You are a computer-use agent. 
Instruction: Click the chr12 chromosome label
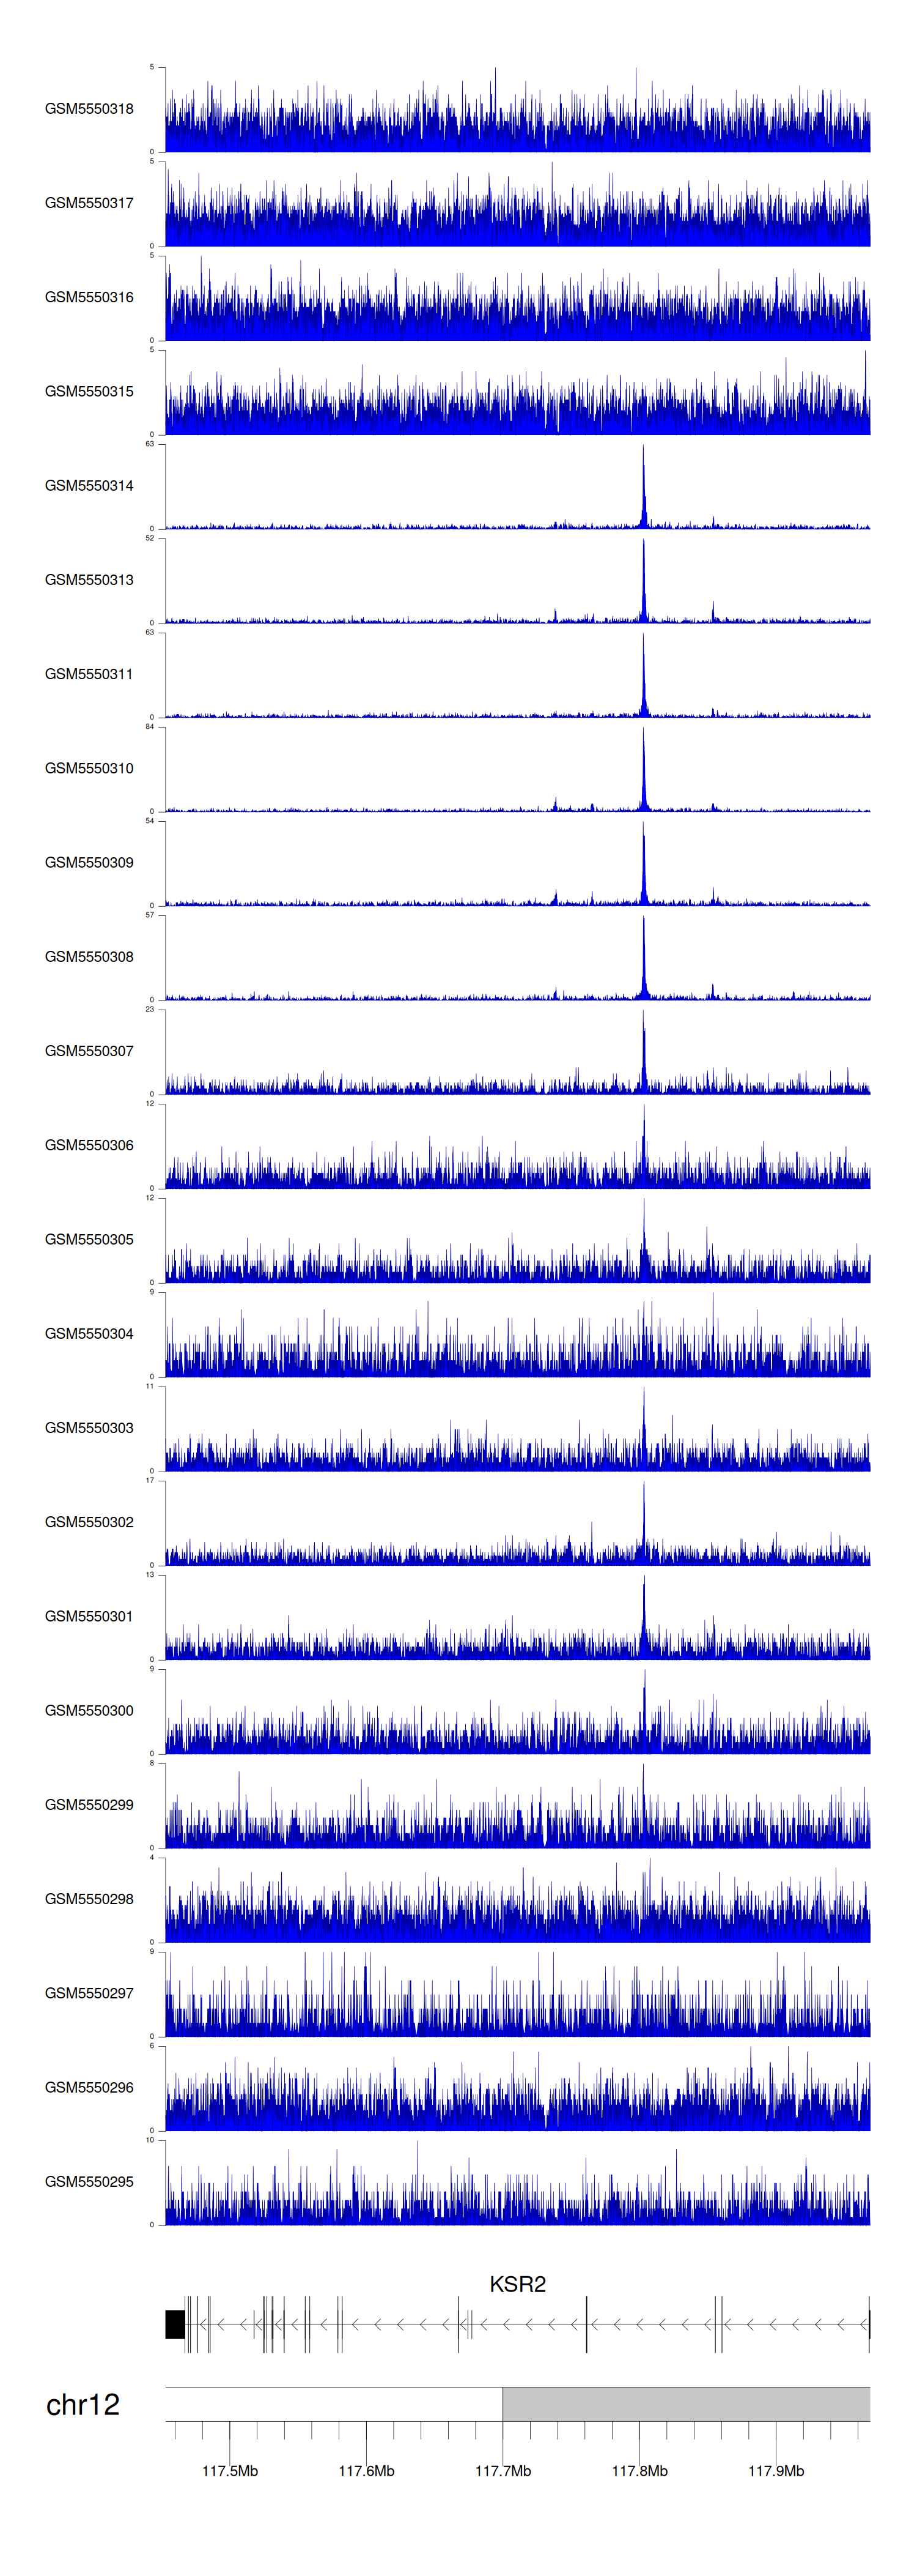(x=83, y=2404)
